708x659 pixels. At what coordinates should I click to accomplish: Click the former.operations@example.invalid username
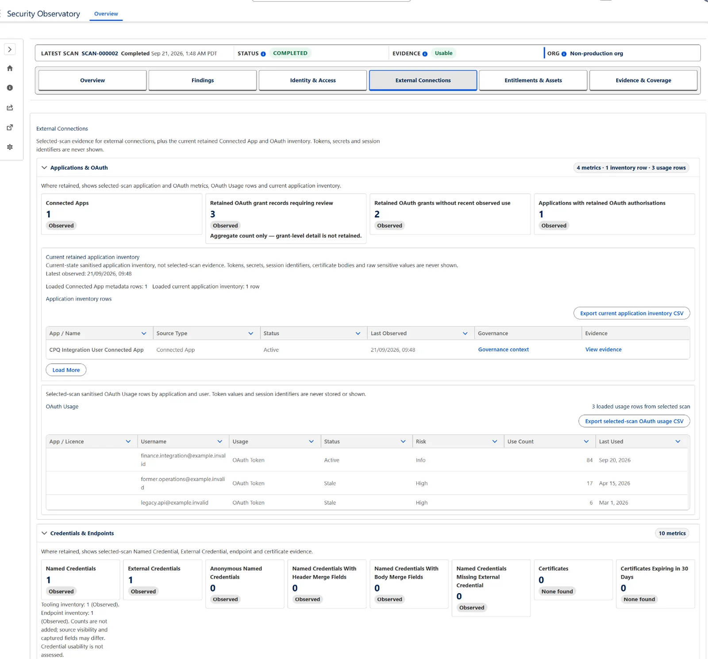pyautogui.click(x=183, y=484)
